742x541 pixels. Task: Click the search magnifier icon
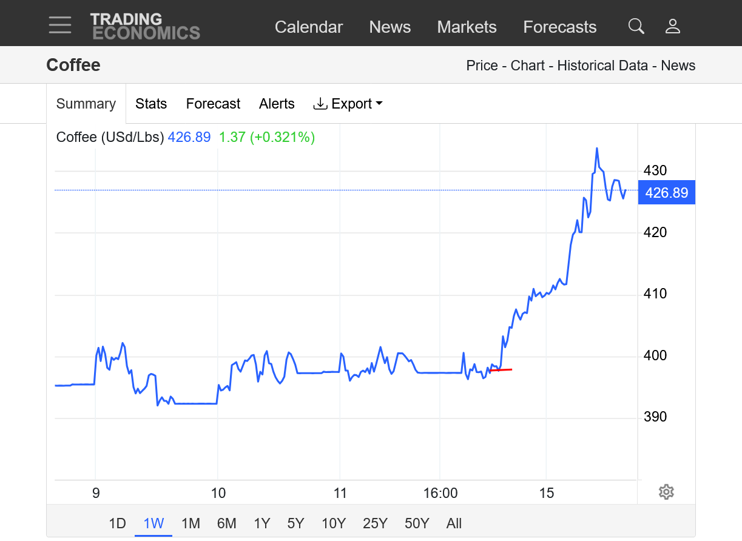click(636, 26)
